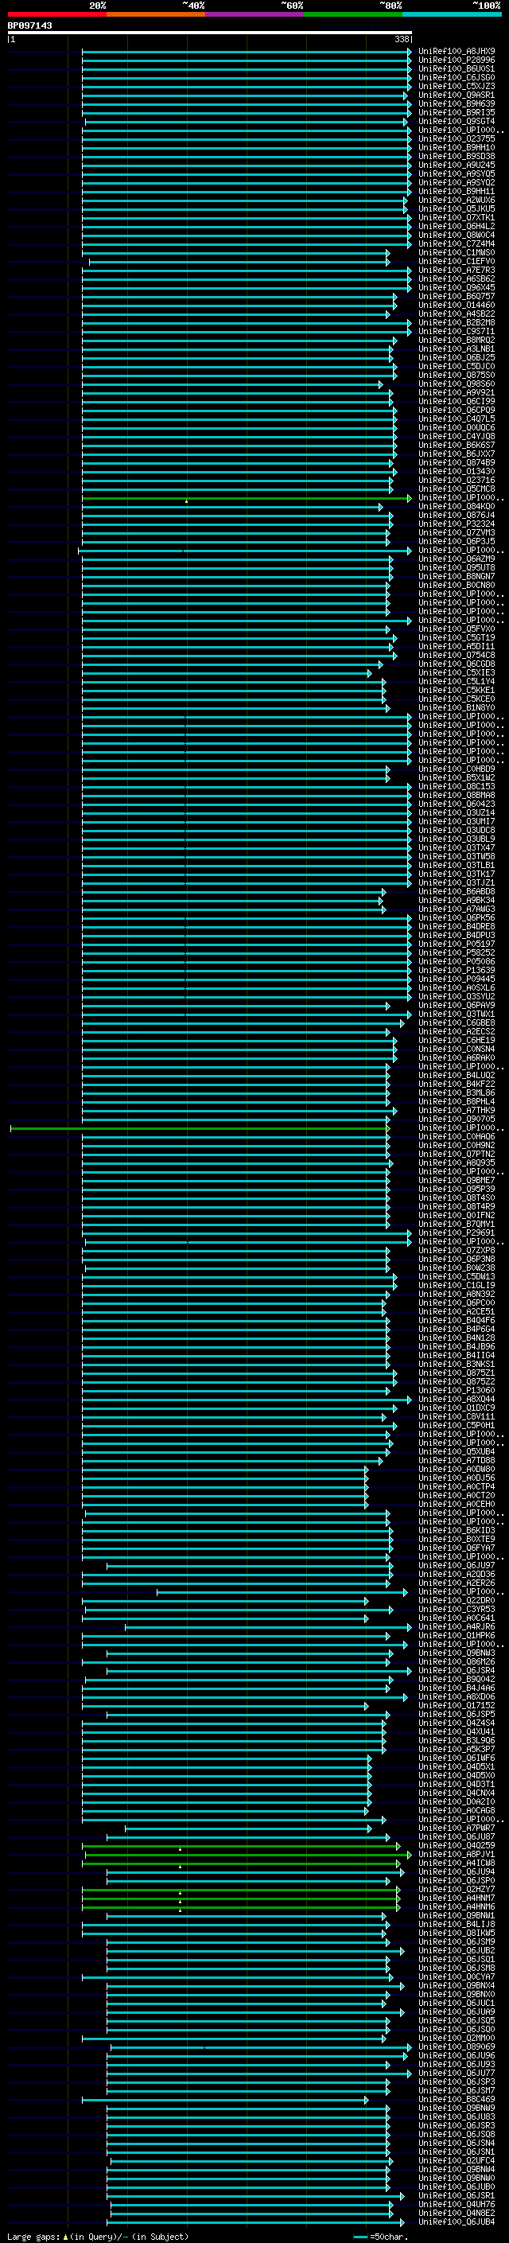The image size is (509, 2243).
Task: Click hit UniRef100_B8C469
Action: (457, 2101)
